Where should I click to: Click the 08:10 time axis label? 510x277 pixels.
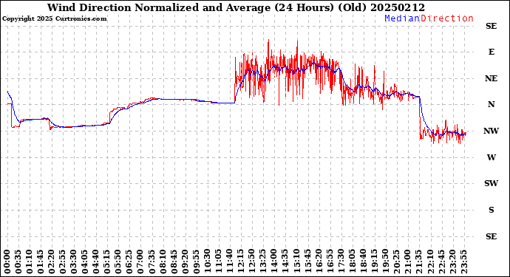(163, 262)
